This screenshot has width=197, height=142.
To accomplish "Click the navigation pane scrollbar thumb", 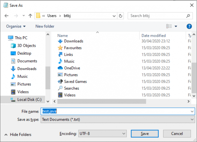I will pos(48,78).
